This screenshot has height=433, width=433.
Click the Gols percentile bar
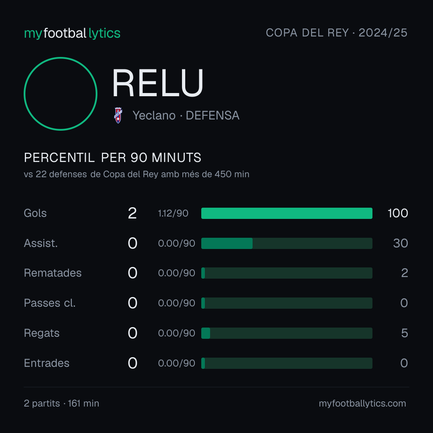pos(287,213)
